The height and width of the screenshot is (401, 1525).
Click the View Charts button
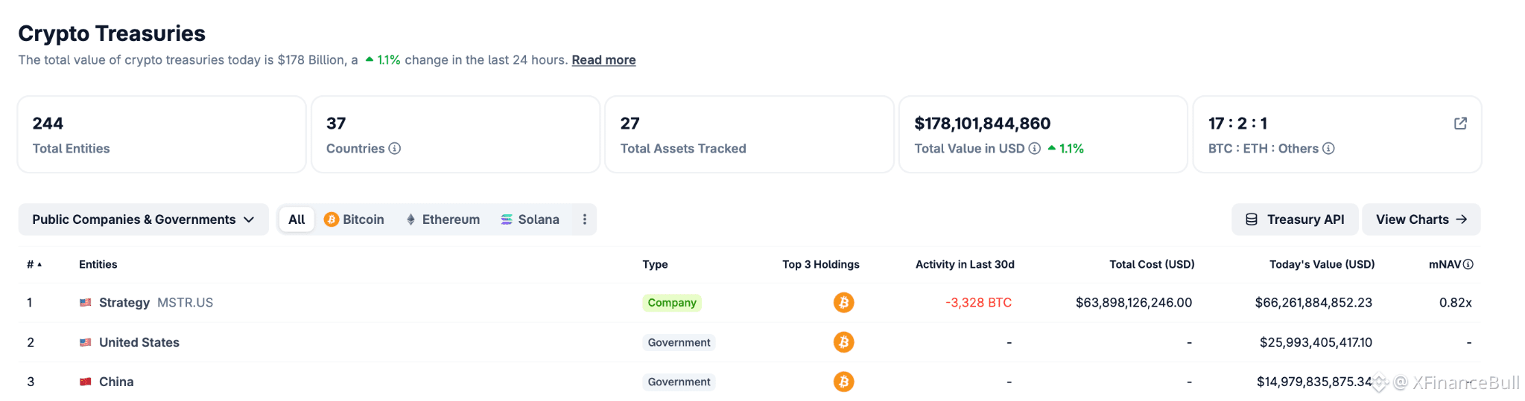(x=1421, y=219)
